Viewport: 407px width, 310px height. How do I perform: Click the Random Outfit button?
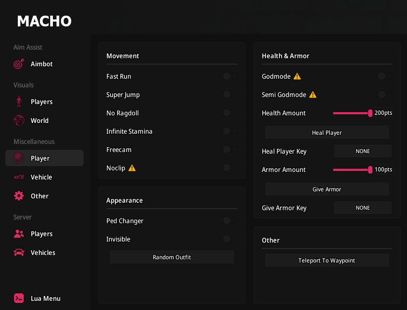172,257
